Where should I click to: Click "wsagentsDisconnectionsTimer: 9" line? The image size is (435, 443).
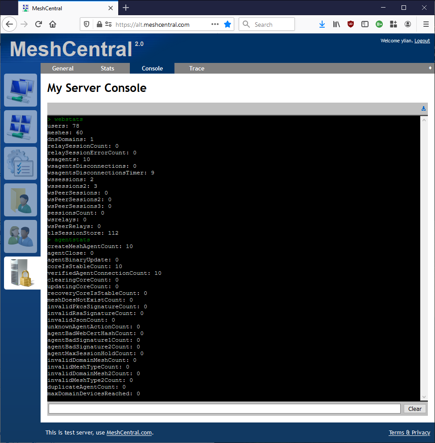(100, 173)
